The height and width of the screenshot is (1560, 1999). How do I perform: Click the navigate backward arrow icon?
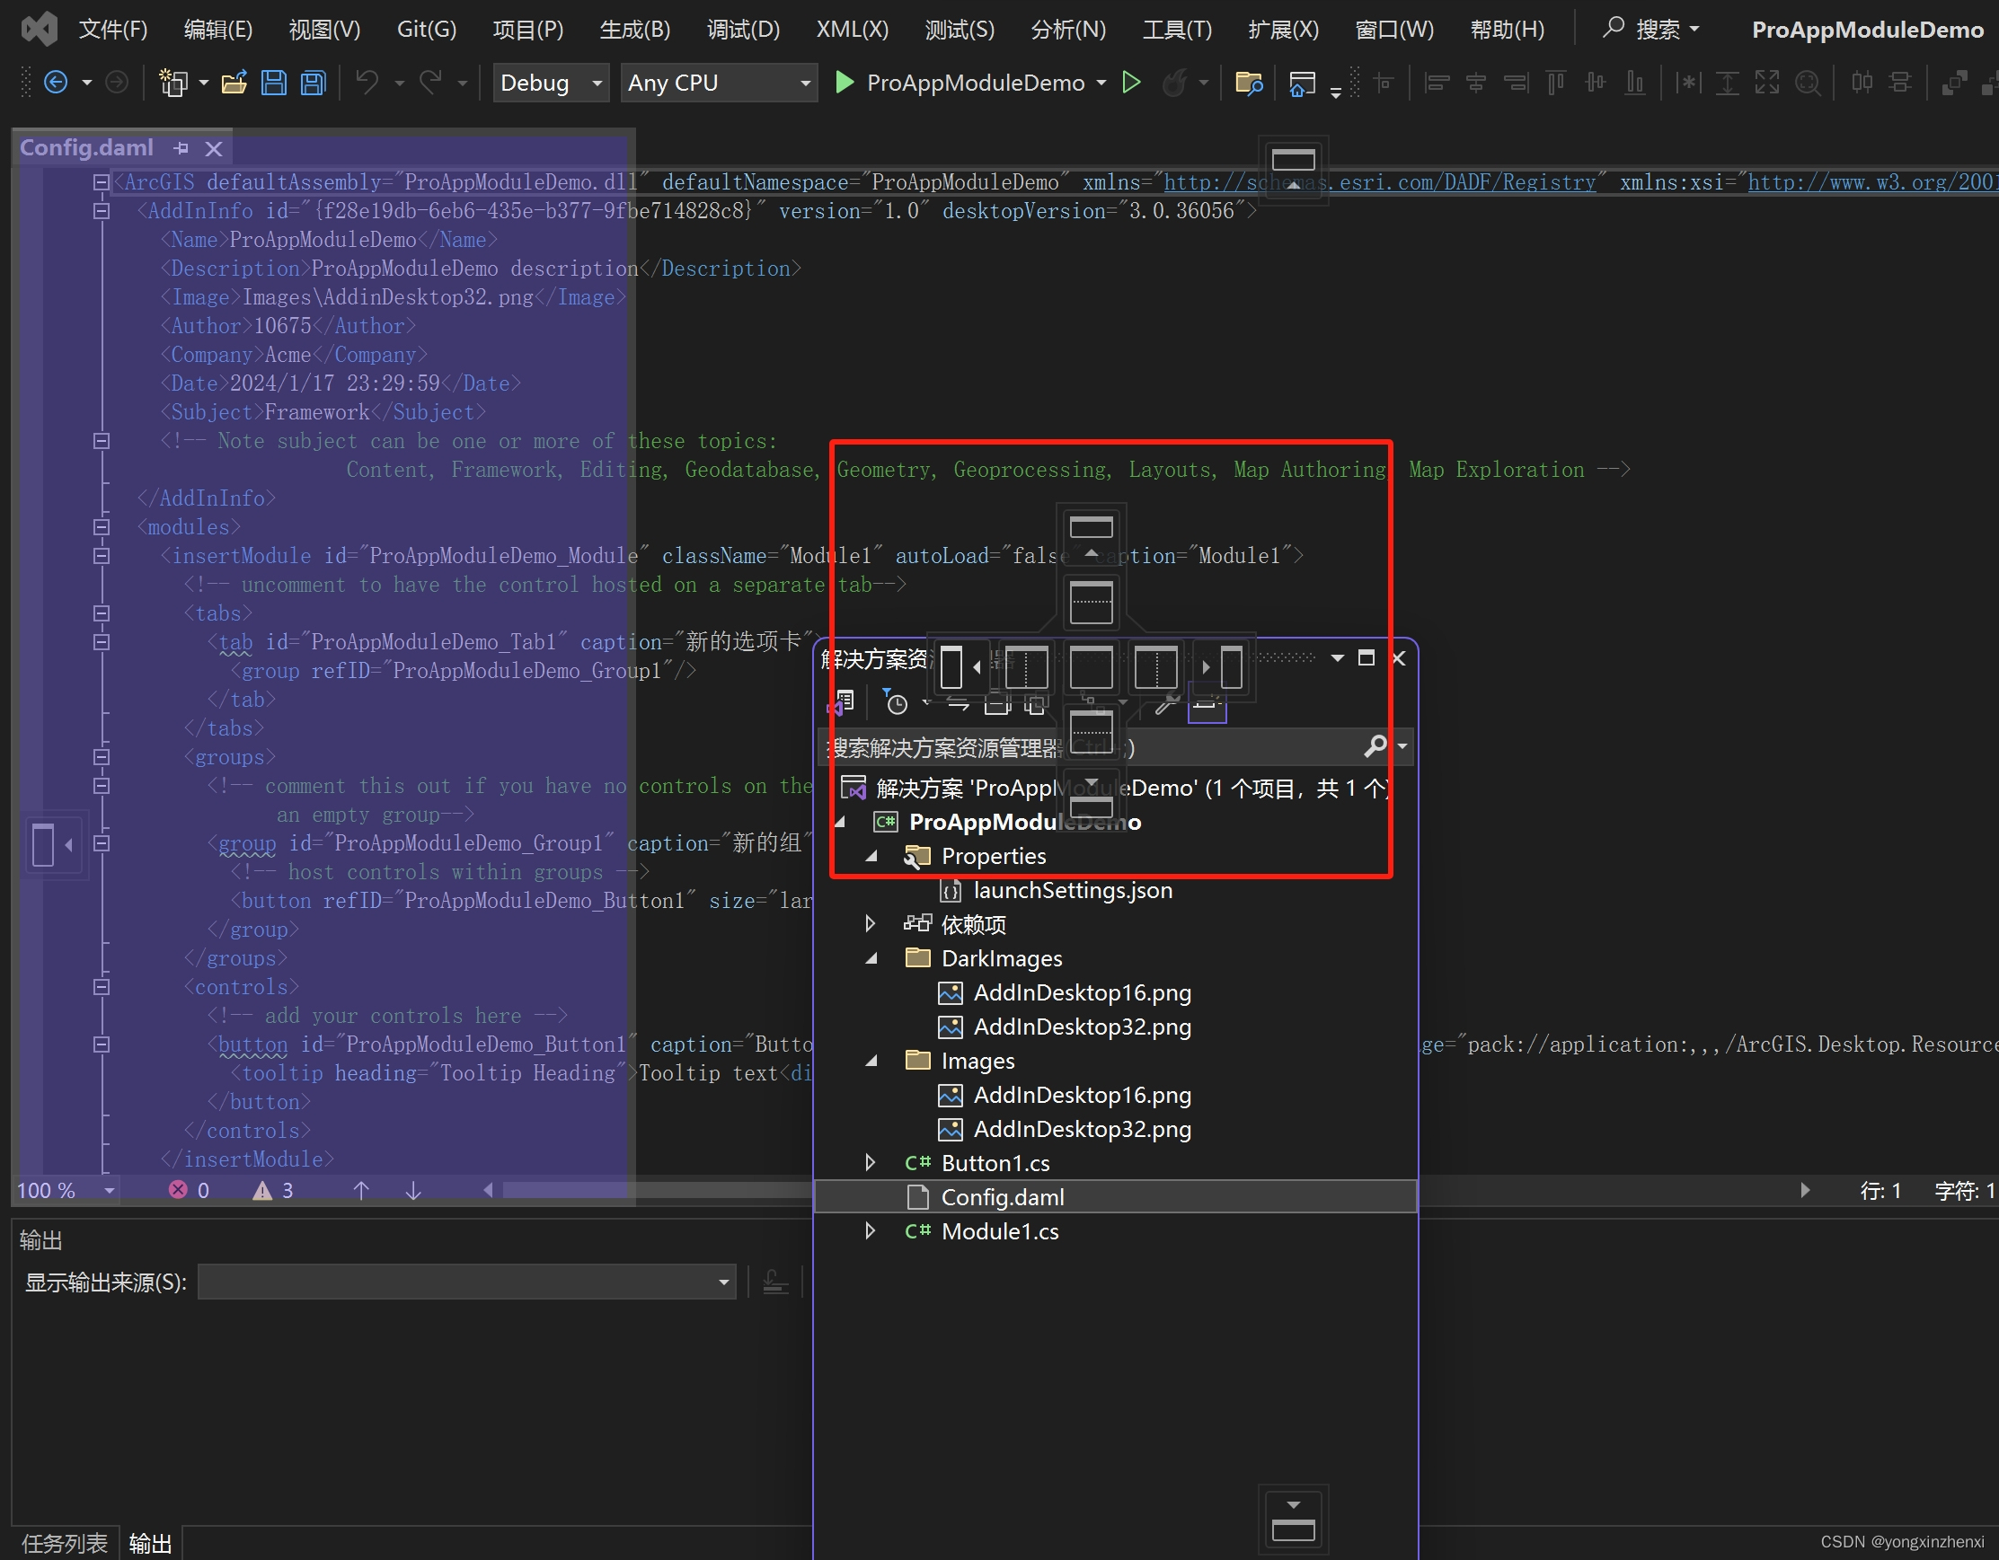(x=56, y=84)
